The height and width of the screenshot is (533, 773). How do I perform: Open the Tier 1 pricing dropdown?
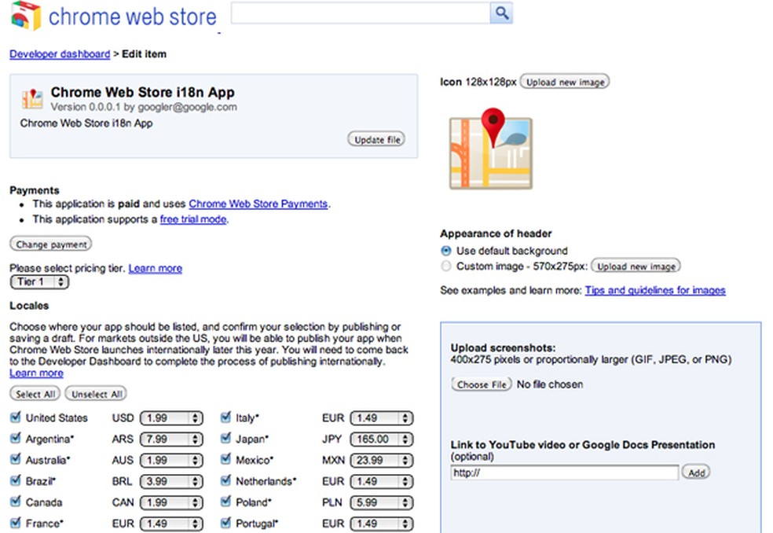coord(38,281)
